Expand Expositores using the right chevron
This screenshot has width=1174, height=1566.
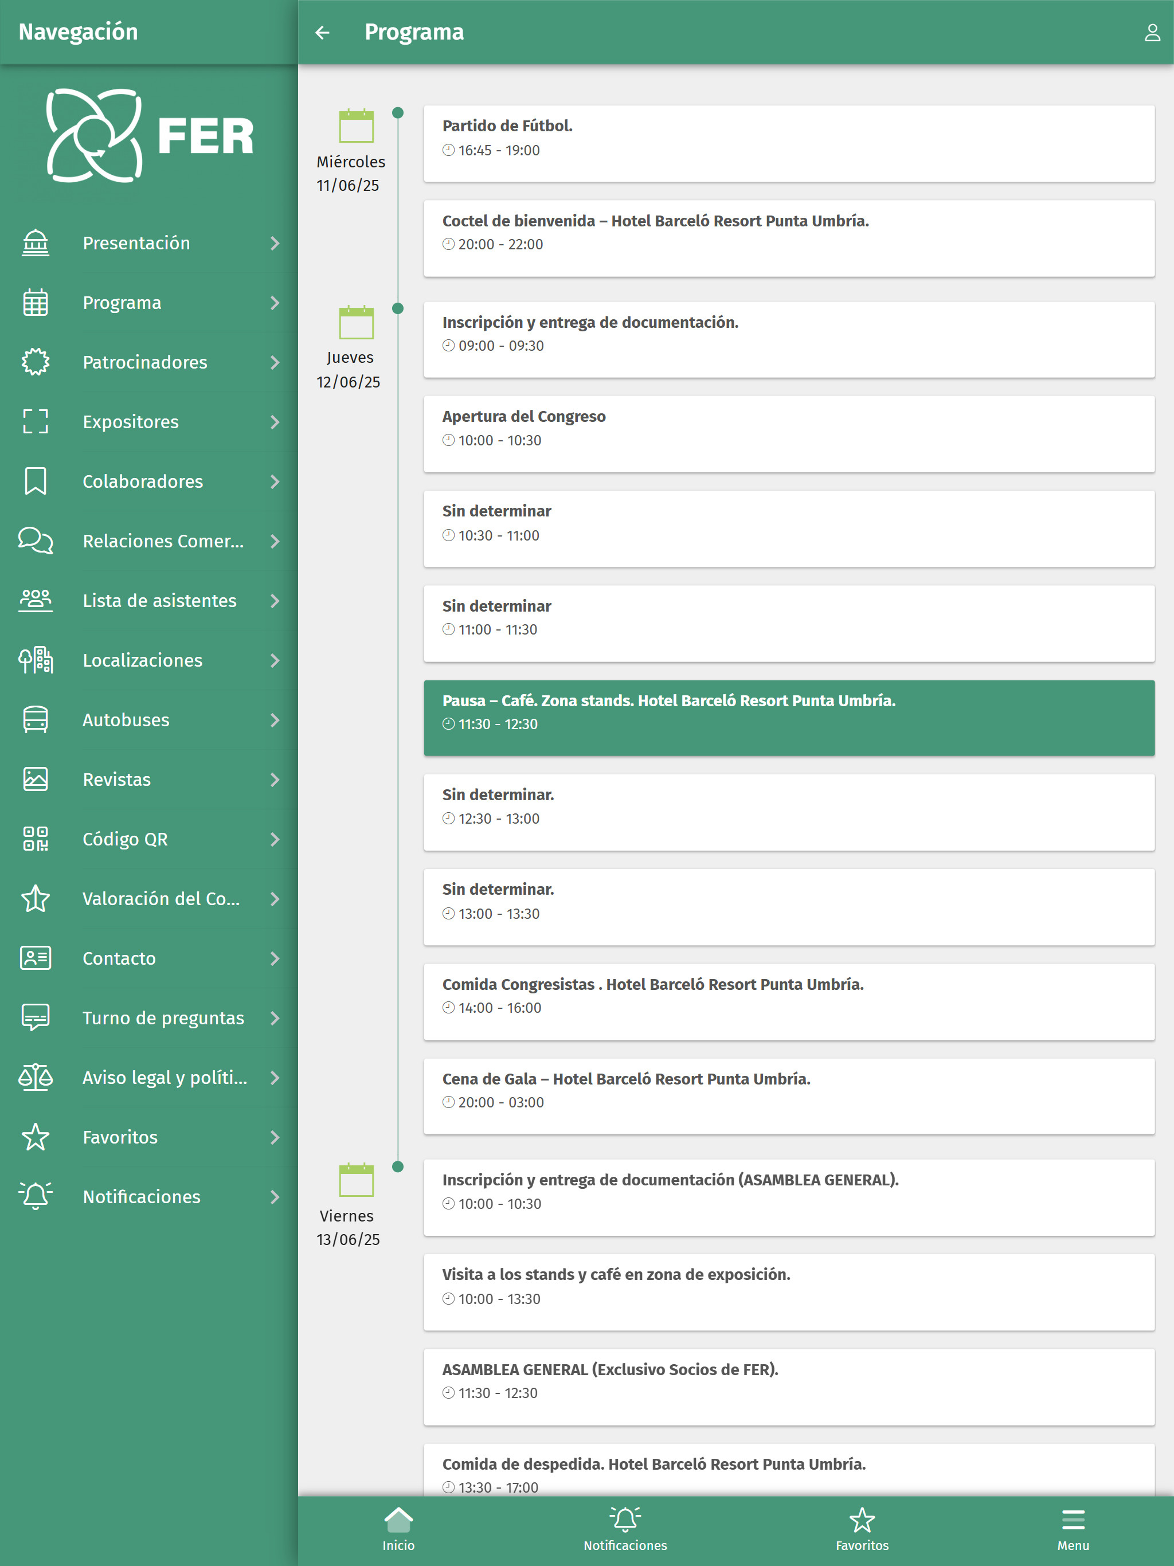pyautogui.click(x=275, y=422)
